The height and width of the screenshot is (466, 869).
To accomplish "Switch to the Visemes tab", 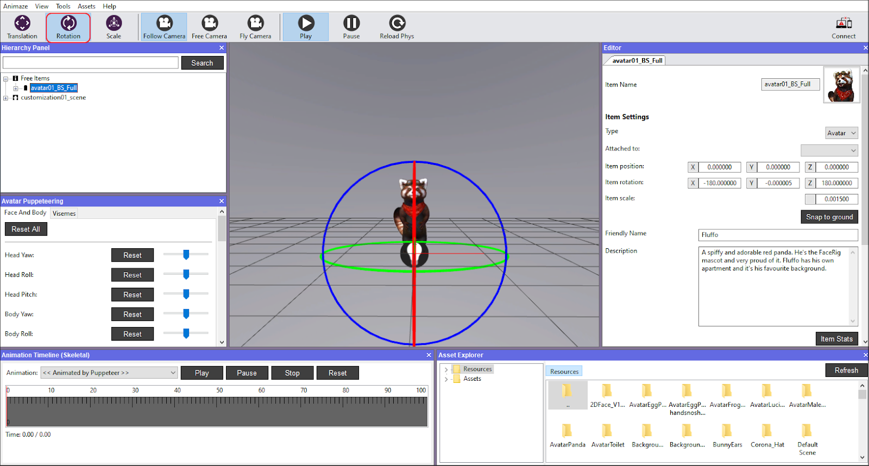I will tap(64, 213).
